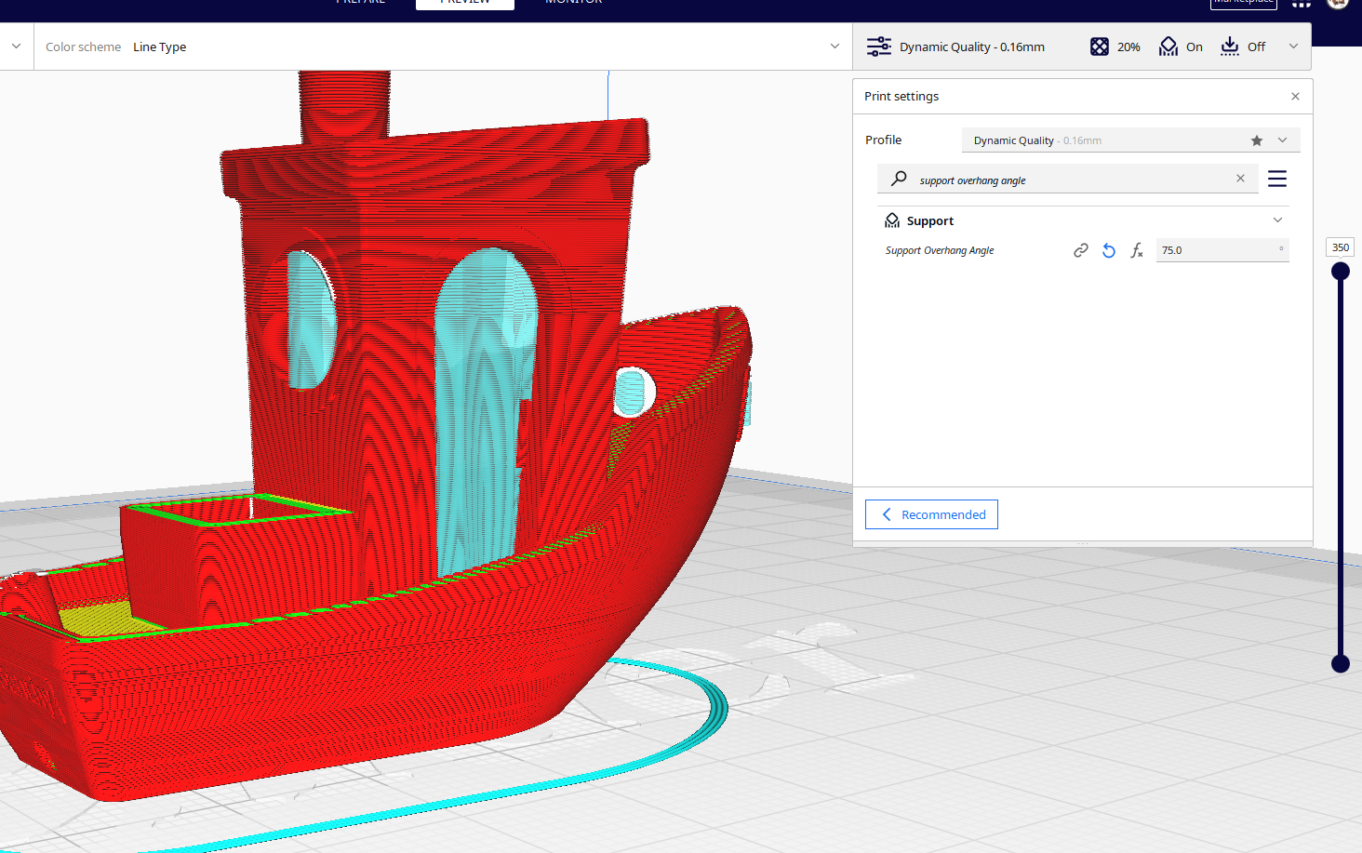Toggle the favorite star on Dynamic Quality profile
This screenshot has height=853, width=1362.
(1257, 140)
